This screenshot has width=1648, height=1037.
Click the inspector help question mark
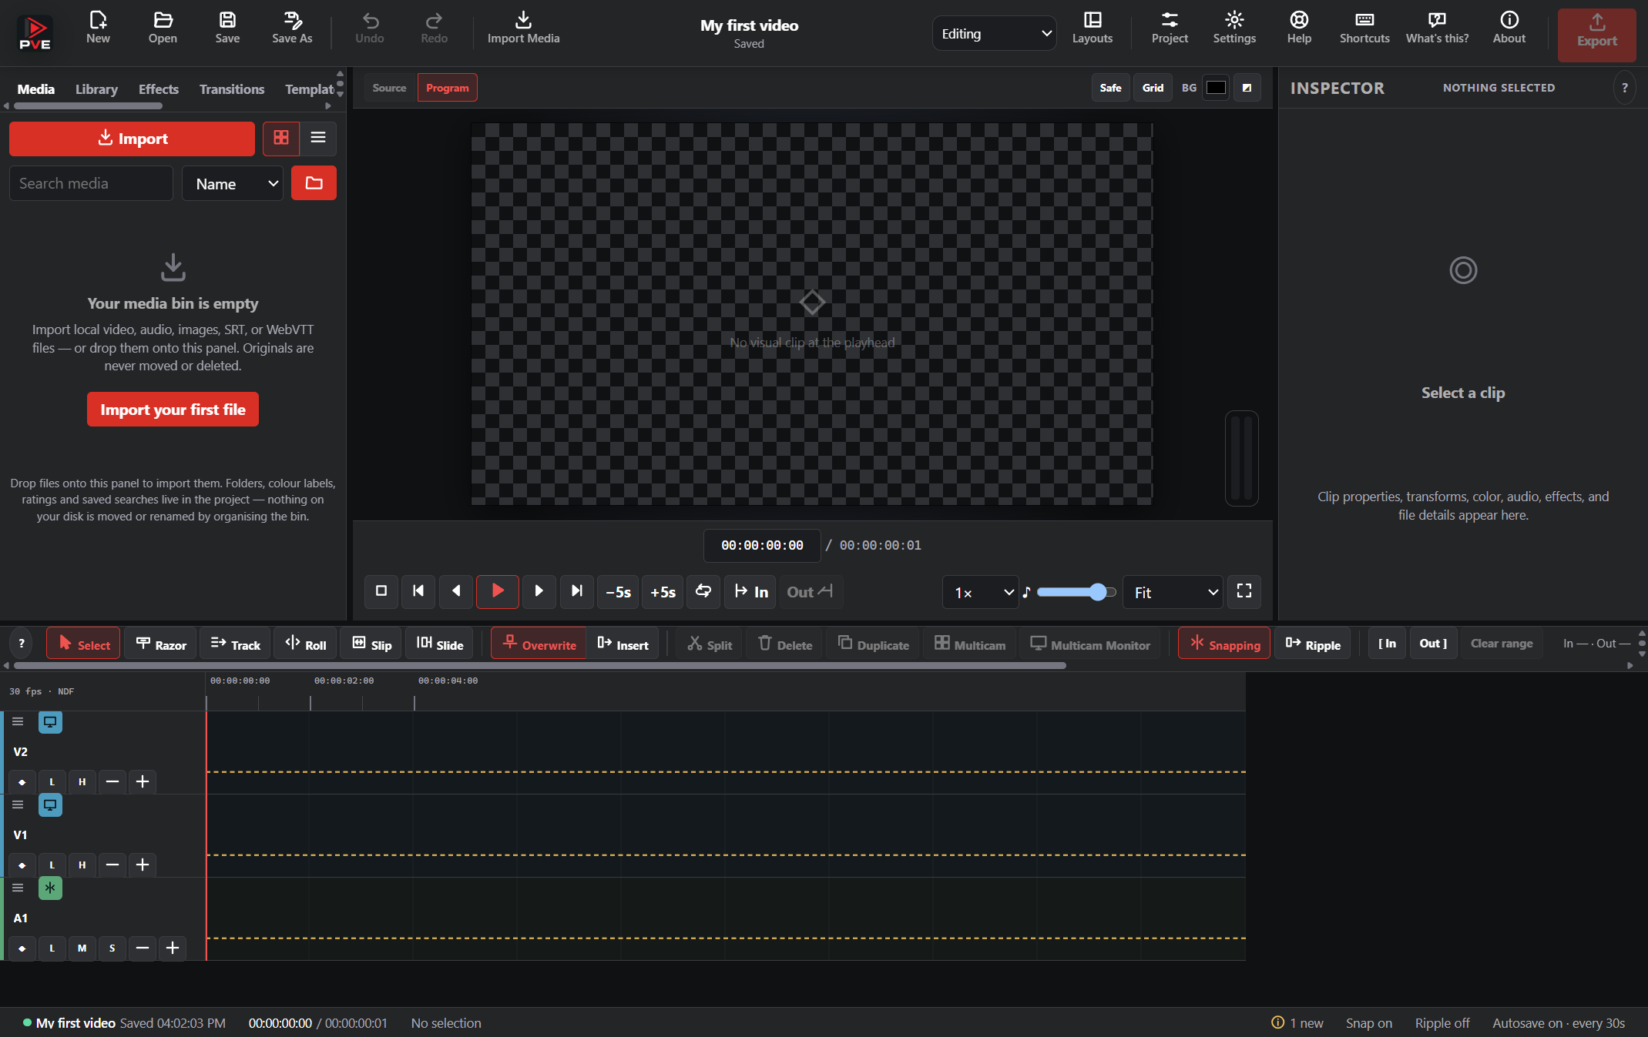tap(1624, 88)
